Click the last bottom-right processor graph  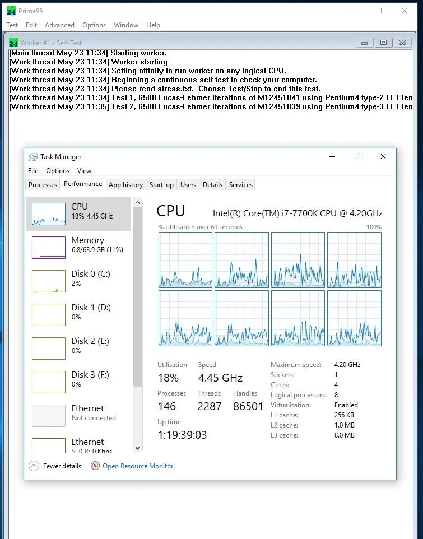[354, 318]
